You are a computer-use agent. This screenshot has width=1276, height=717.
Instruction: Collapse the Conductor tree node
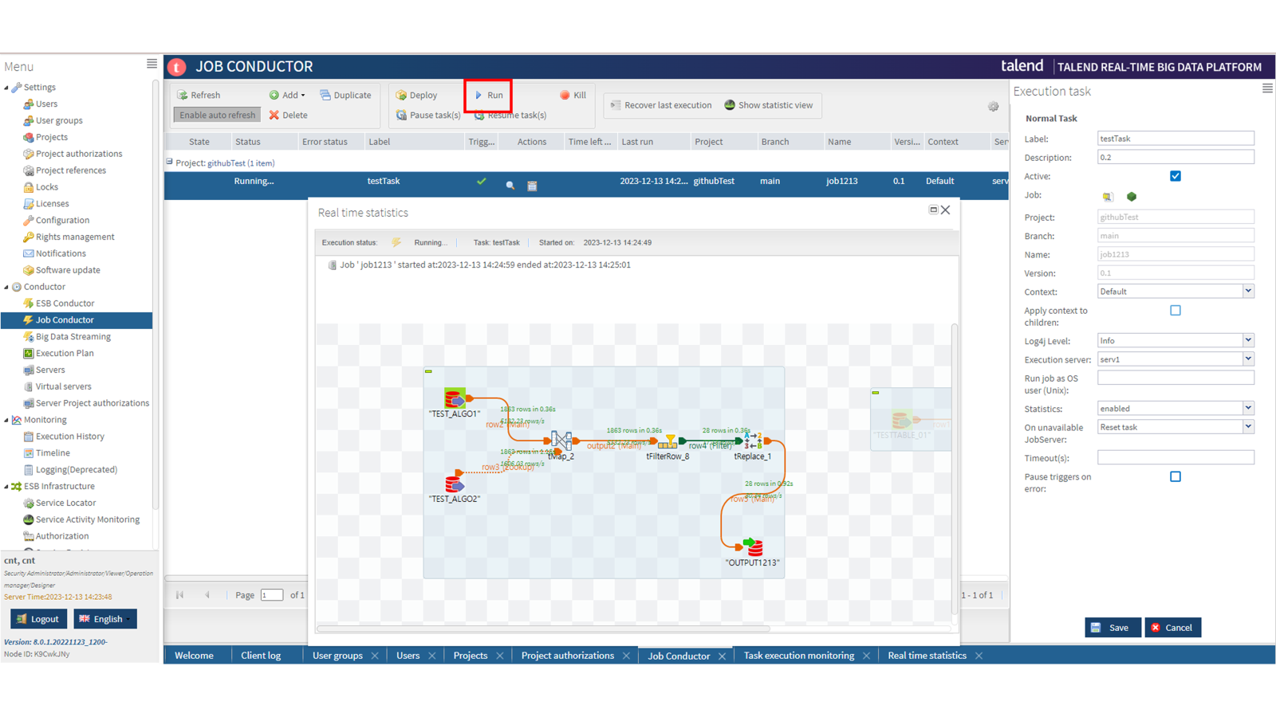(x=6, y=287)
